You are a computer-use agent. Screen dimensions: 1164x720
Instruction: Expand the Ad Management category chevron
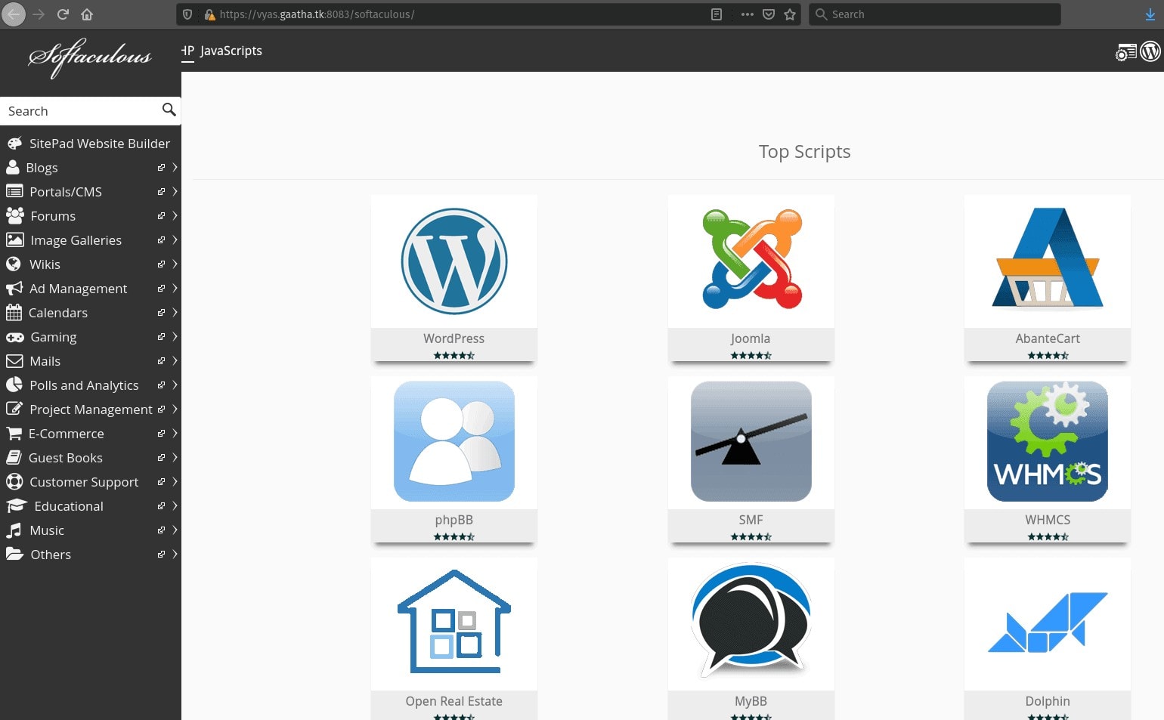tap(175, 289)
